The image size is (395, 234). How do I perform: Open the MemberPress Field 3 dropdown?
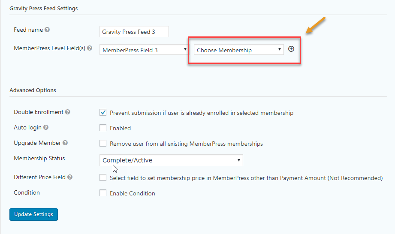pos(144,50)
